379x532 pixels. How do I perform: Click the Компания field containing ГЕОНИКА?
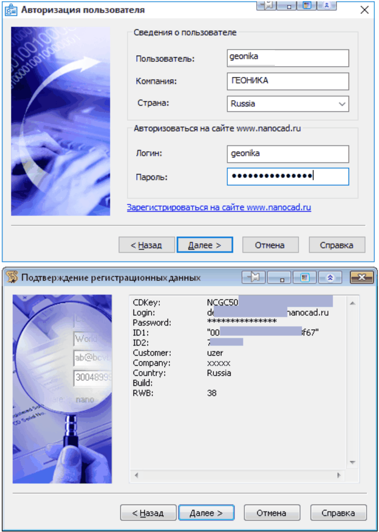pyautogui.click(x=288, y=81)
